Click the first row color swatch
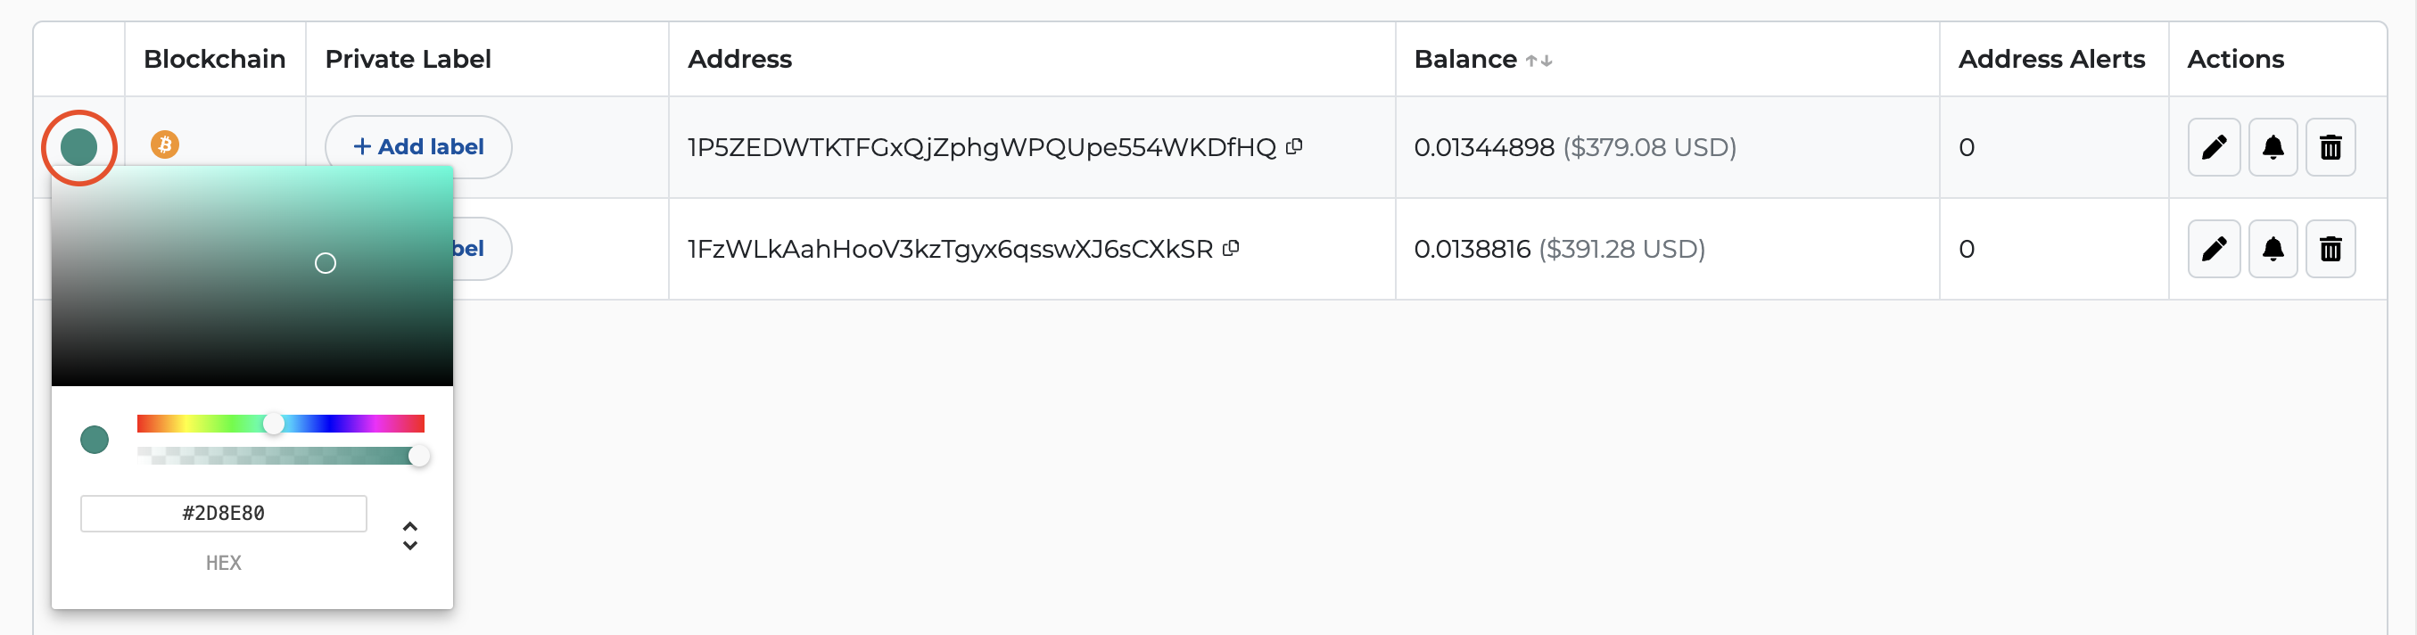 point(78,147)
